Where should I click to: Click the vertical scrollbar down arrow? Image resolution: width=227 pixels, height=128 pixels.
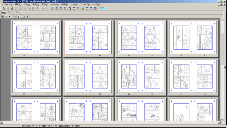[x=222, y=119]
